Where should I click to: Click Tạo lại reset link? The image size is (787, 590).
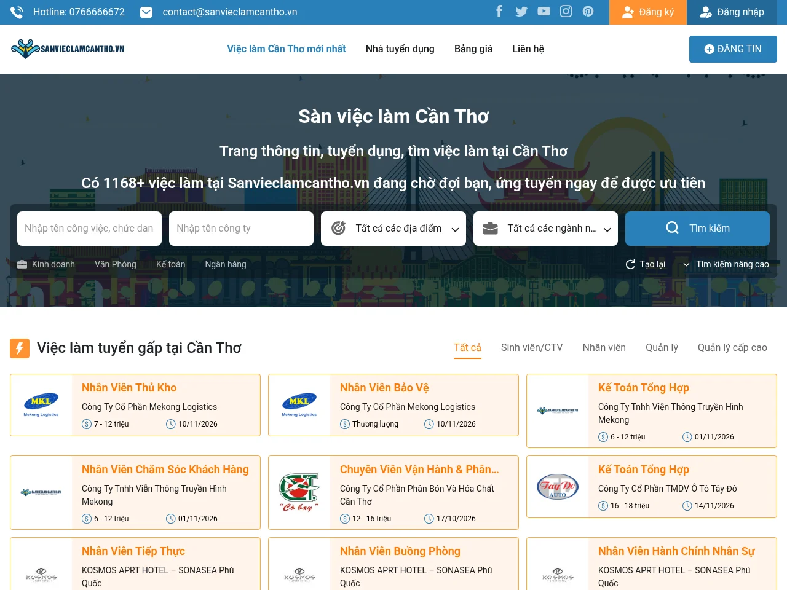[646, 264]
